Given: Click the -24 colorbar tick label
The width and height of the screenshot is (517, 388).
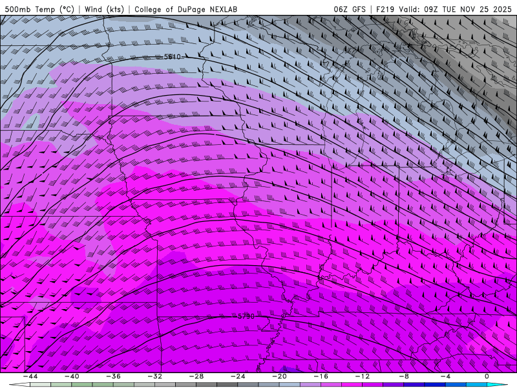Looking at the screenshot, I should pos(238,376).
